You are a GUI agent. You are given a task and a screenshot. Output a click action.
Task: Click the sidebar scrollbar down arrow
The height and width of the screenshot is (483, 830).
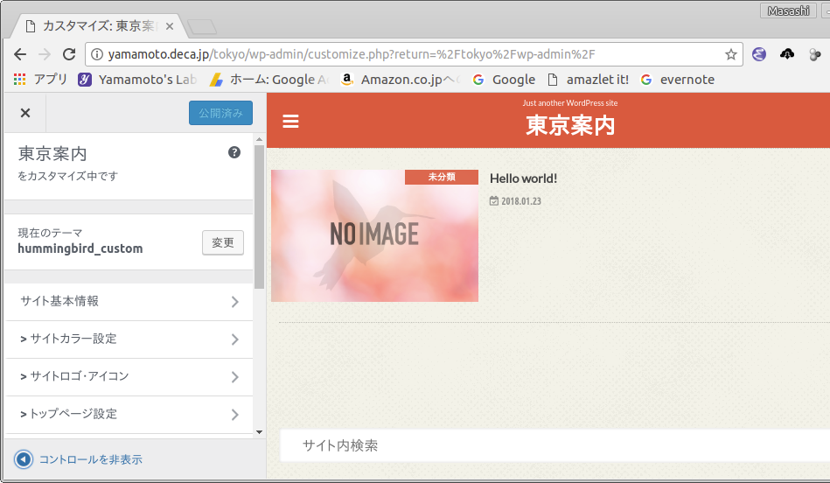pos(260,431)
